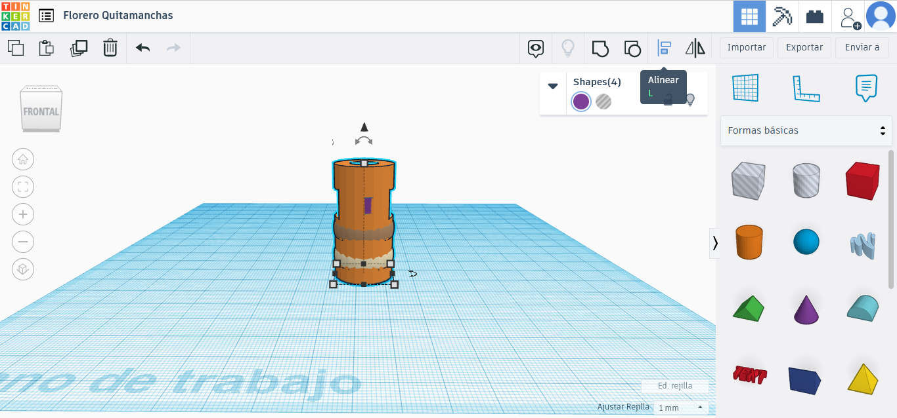Select the workplane tool
This screenshot has width=897, height=418.
click(745, 88)
